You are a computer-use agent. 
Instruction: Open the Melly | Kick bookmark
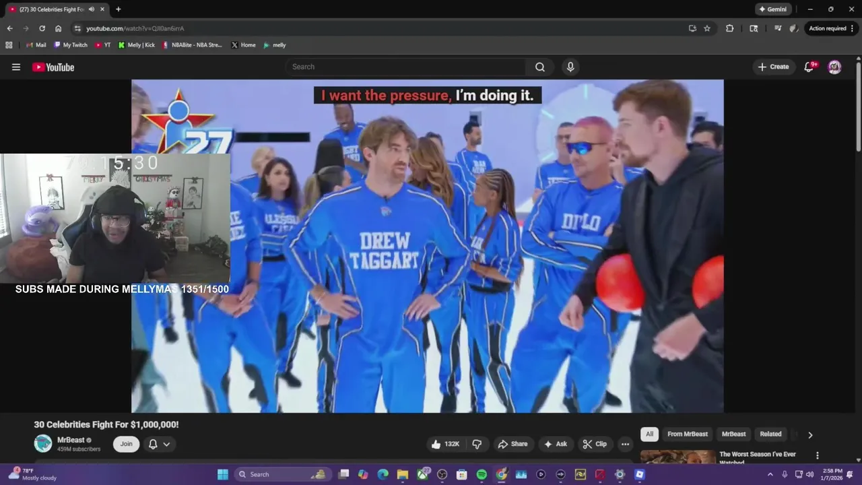pos(137,45)
